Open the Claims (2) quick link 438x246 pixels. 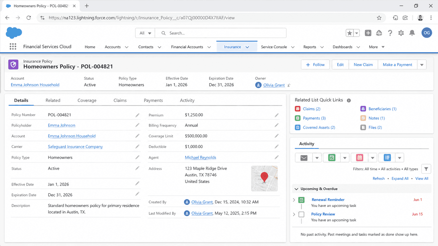pos(311,109)
